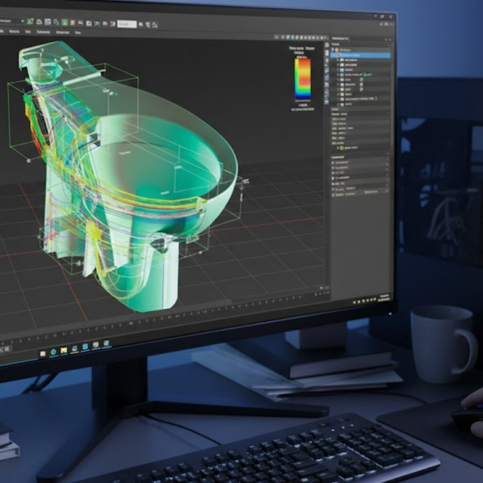Open the dropdown at the left of the top toolbar

point(11,21)
